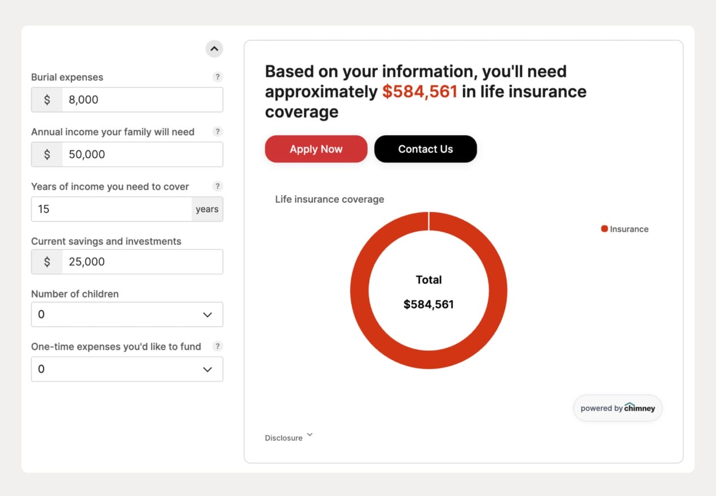Viewport: 716px width, 496px height.
Task: Focus the Burial expenses input field
Action: [x=142, y=100]
